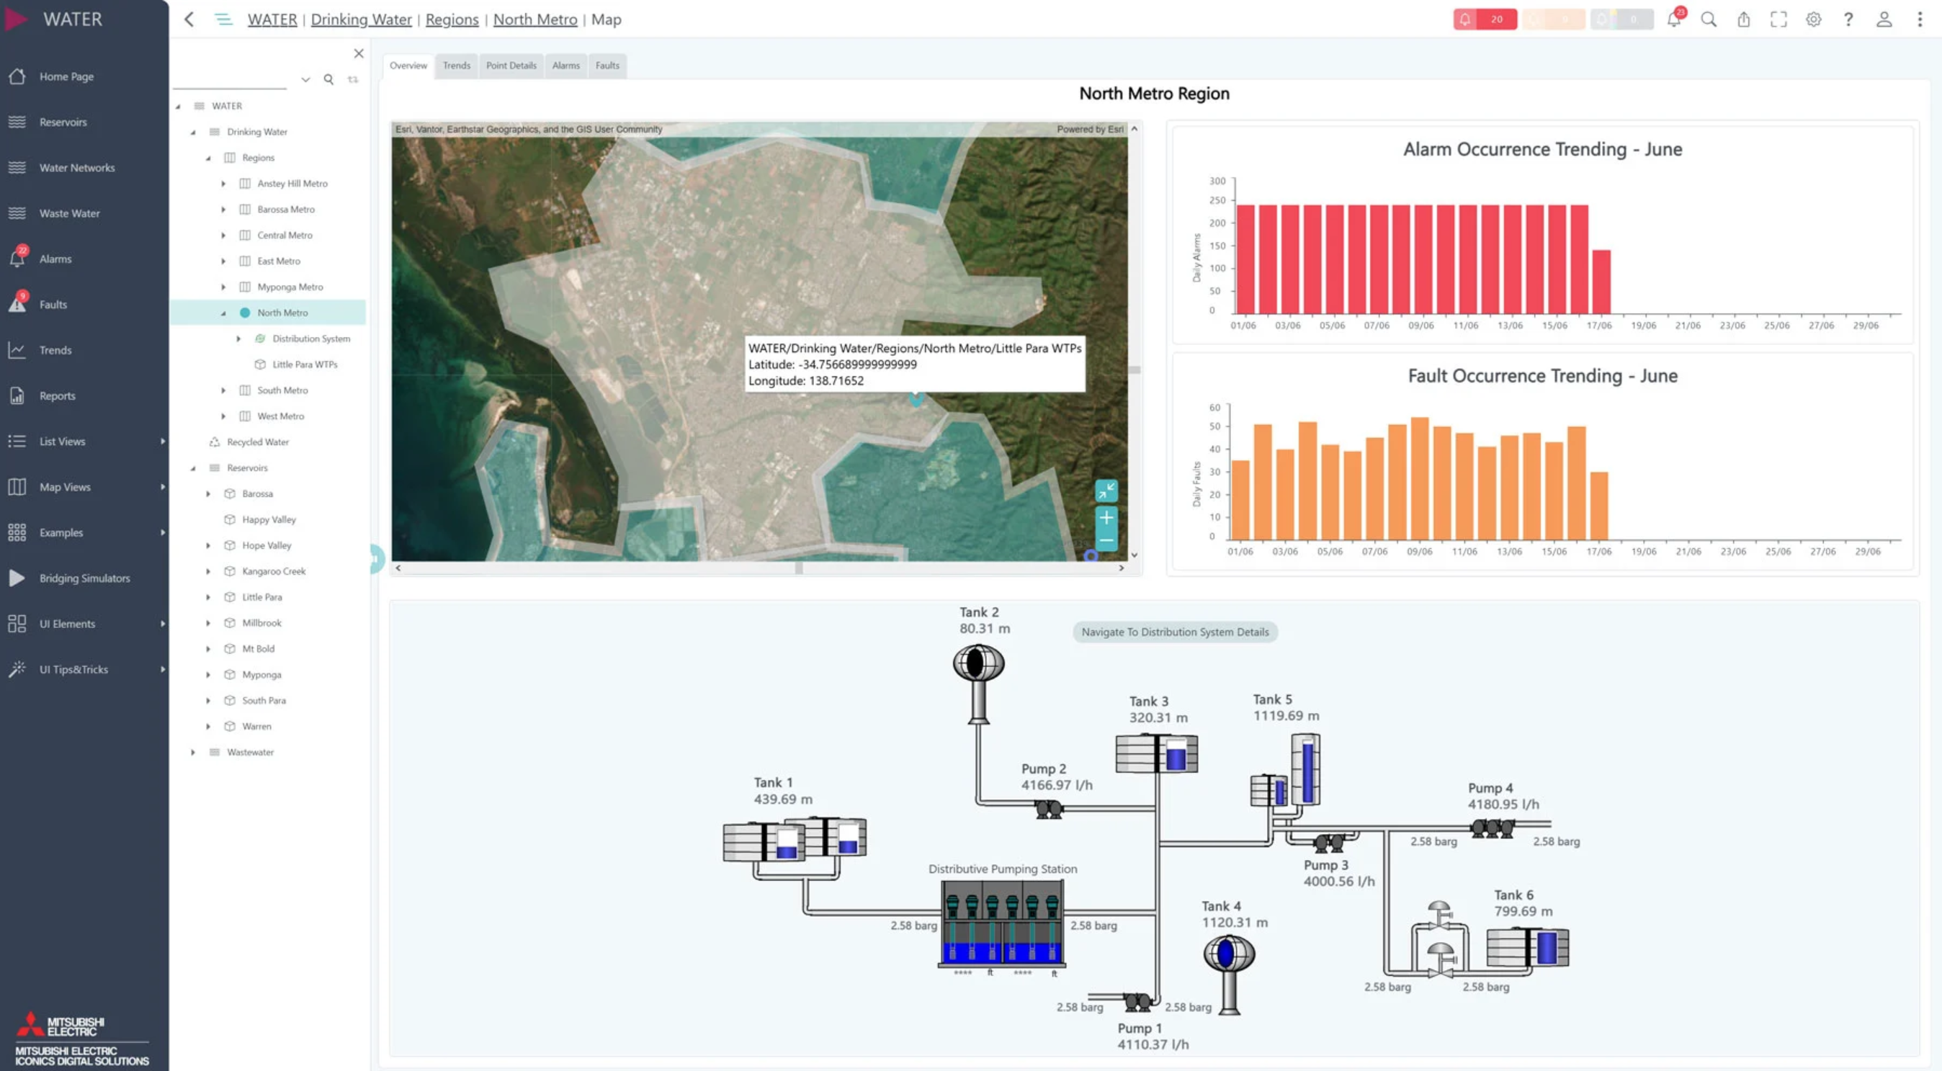Click the help question mark icon
Screen dimensions: 1942x1071
pyautogui.click(x=1848, y=19)
